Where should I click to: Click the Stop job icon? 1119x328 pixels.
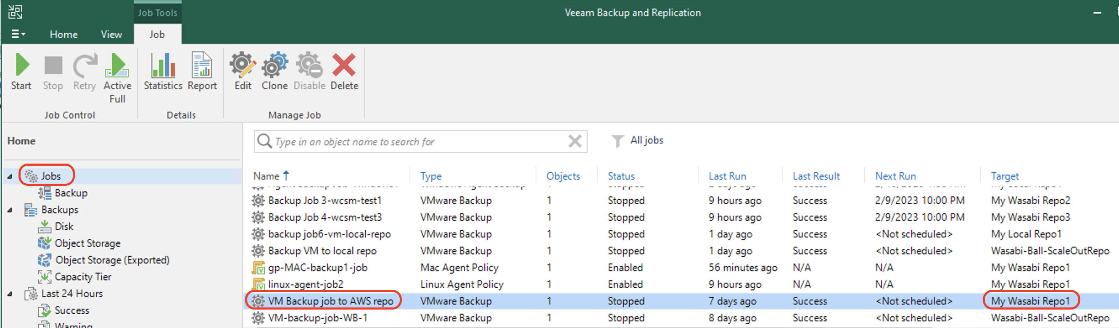pos(53,66)
